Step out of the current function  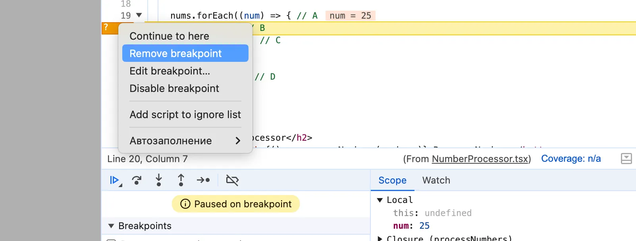coord(181,180)
